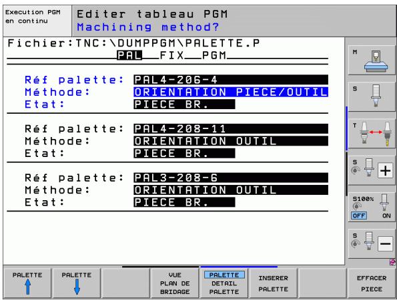Image resolution: width=397 pixels, height=300 pixels.
Task: Move to the next palette with the down arrow softkey
Action: click(77, 283)
